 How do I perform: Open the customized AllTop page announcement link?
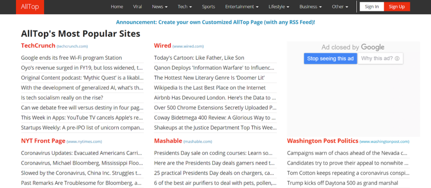(x=215, y=22)
